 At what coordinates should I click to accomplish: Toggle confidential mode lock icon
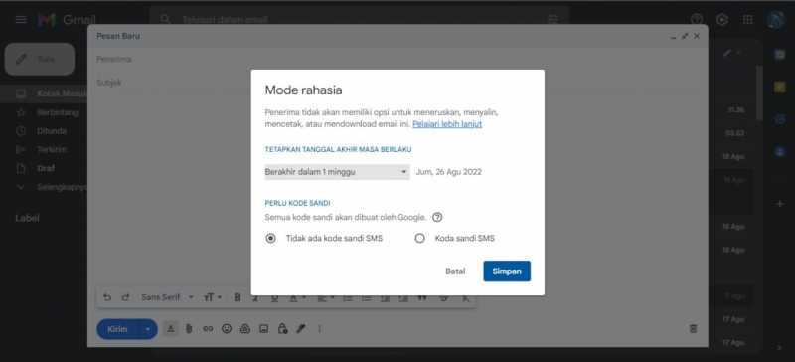(x=282, y=328)
